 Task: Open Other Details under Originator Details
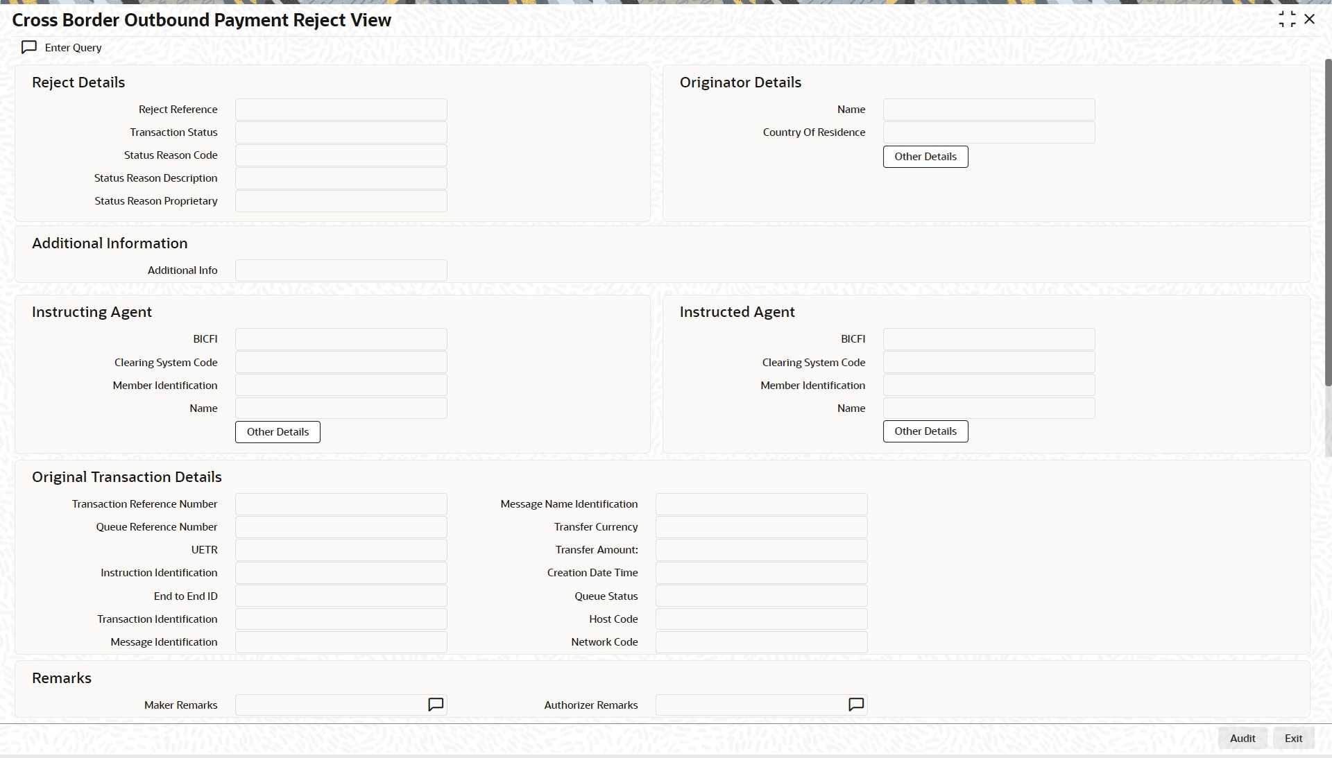(925, 157)
